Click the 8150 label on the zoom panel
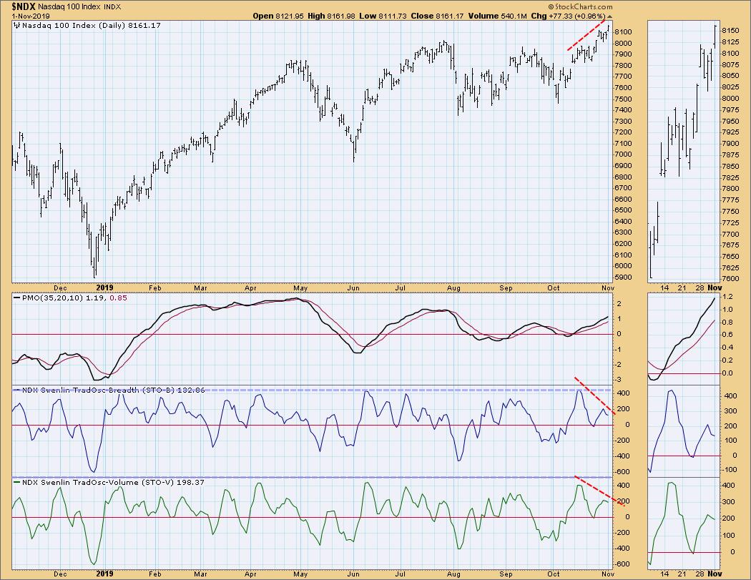The width and height of the screenshot is (751, 580). point(730,30)
